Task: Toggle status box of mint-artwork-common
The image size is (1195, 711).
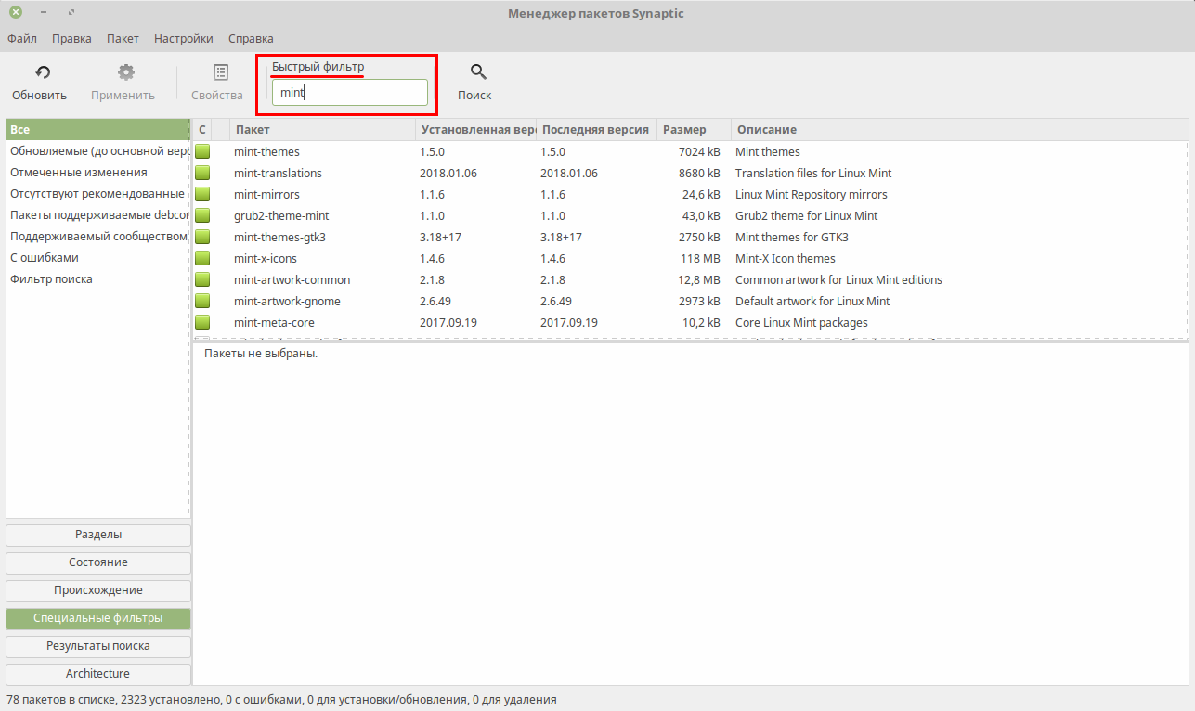Action: pos(202,279)
